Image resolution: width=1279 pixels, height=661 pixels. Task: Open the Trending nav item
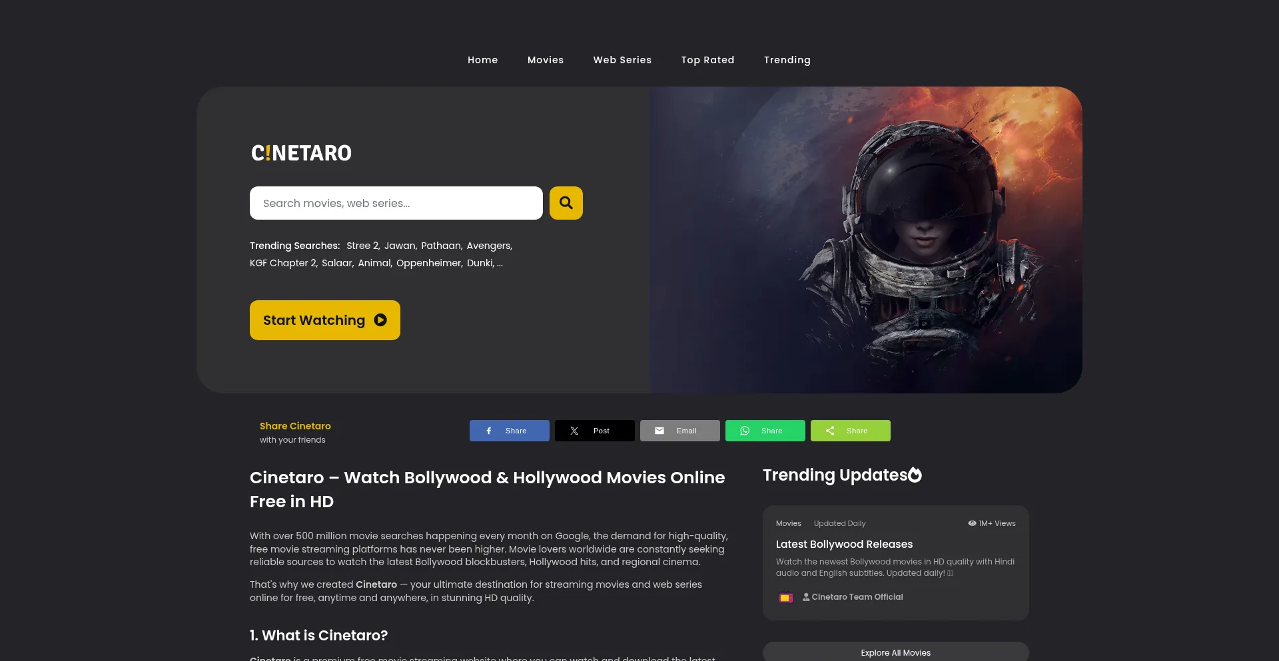tap(787, 60)
